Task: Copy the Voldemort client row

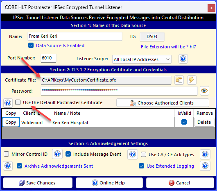Action: [x=11, y=122]
